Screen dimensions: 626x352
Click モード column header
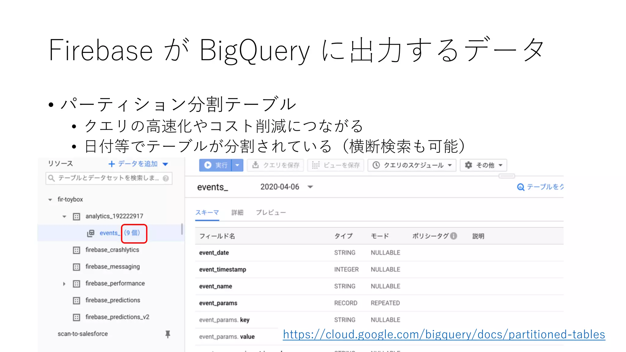[380, 236]
